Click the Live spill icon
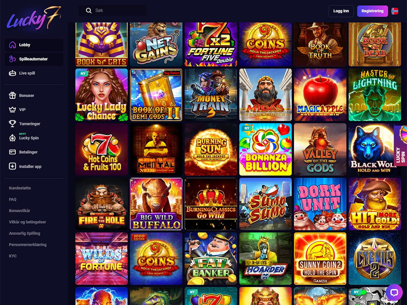The width and height of the screenshot is (407, 305). point(13,73)
